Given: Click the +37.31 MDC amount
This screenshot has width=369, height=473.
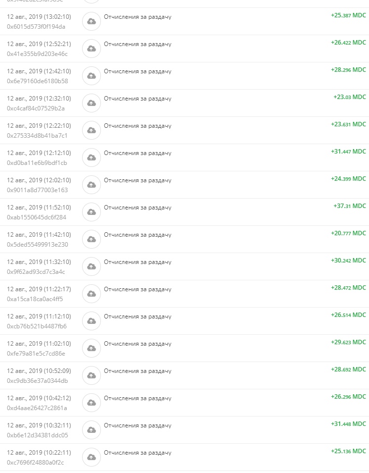Looking at the screenshot, I should pyautogui.click(x=349, y=206).
